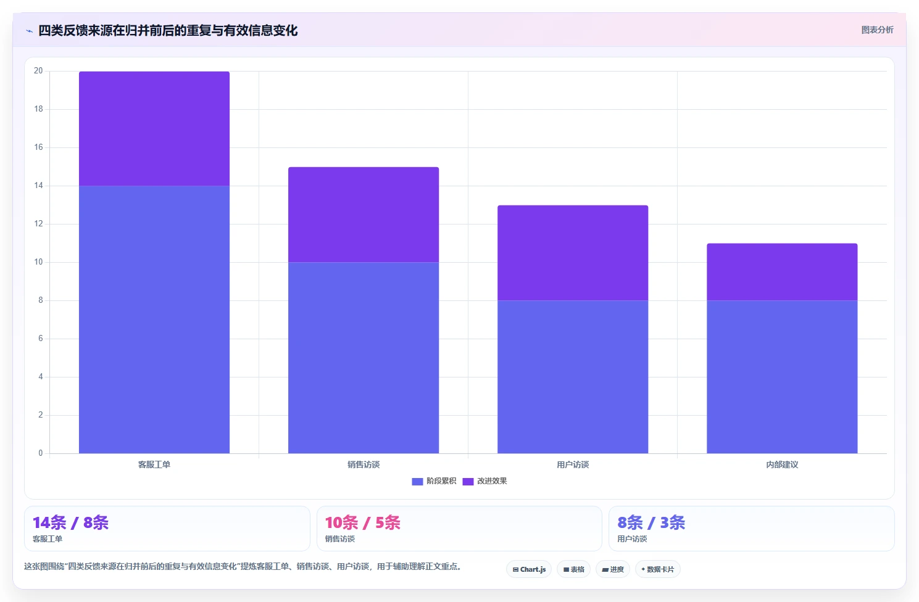
Task: Toggle the 改进效果 legend swatch
Action: click(468, 482)
